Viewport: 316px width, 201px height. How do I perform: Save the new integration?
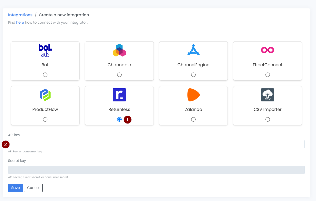tap(16, 188)
